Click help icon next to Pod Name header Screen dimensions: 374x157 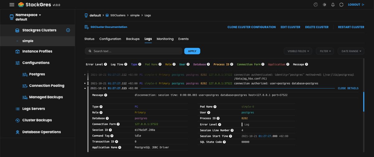click(160, 64)
